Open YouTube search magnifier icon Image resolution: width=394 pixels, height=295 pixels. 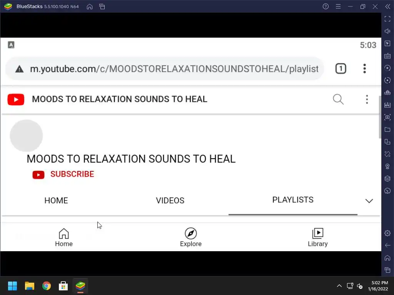point(338,99)
